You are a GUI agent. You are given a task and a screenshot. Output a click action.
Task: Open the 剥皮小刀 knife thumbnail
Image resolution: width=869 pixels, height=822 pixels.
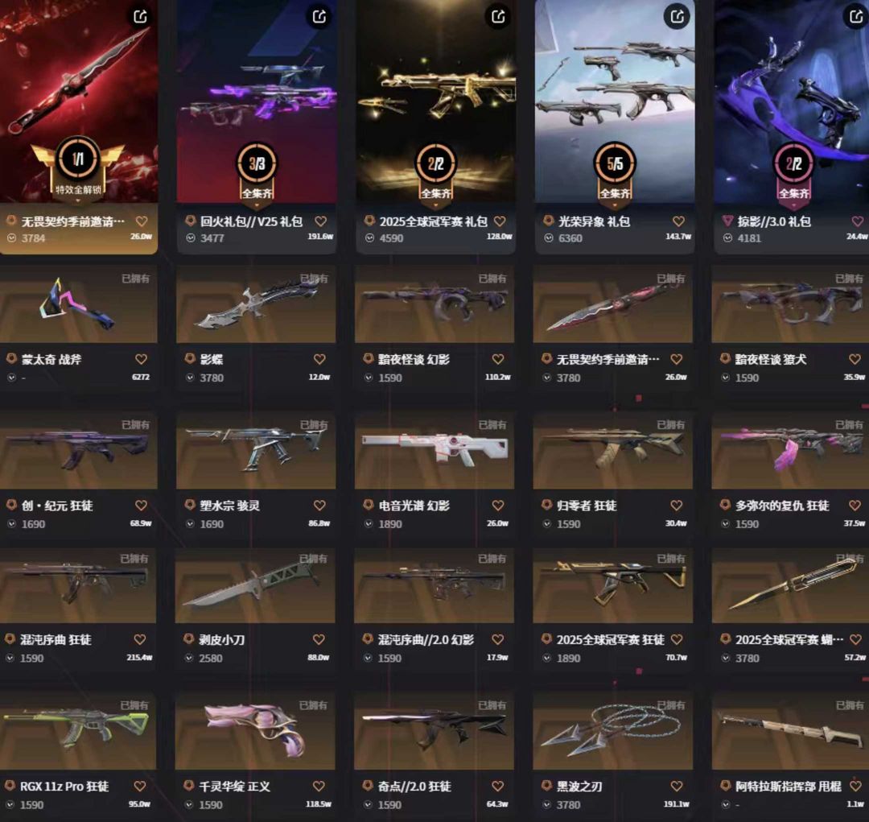255,586
